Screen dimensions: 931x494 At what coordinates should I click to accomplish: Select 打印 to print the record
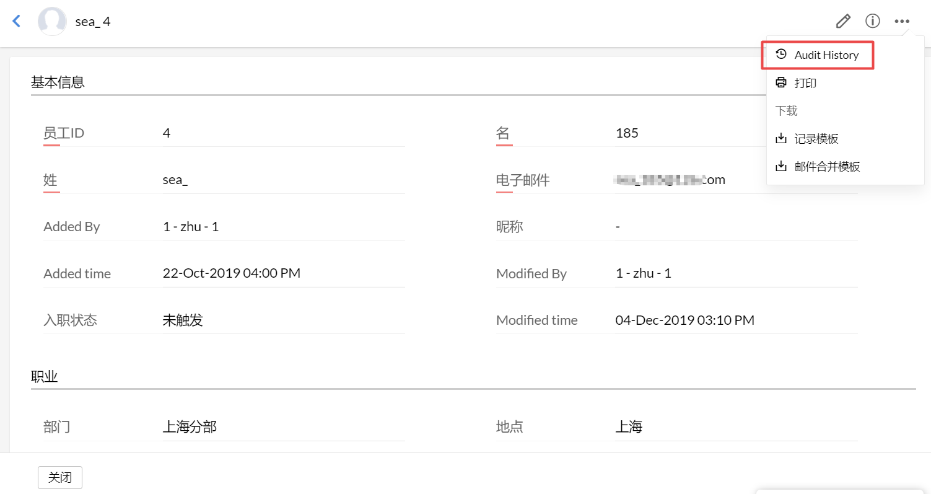click(x=805, y=83)
